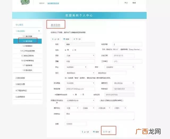This screenshot has width=170, height=139.
Task: Click the phone field showing 18210881654
Action: [123, 89]
